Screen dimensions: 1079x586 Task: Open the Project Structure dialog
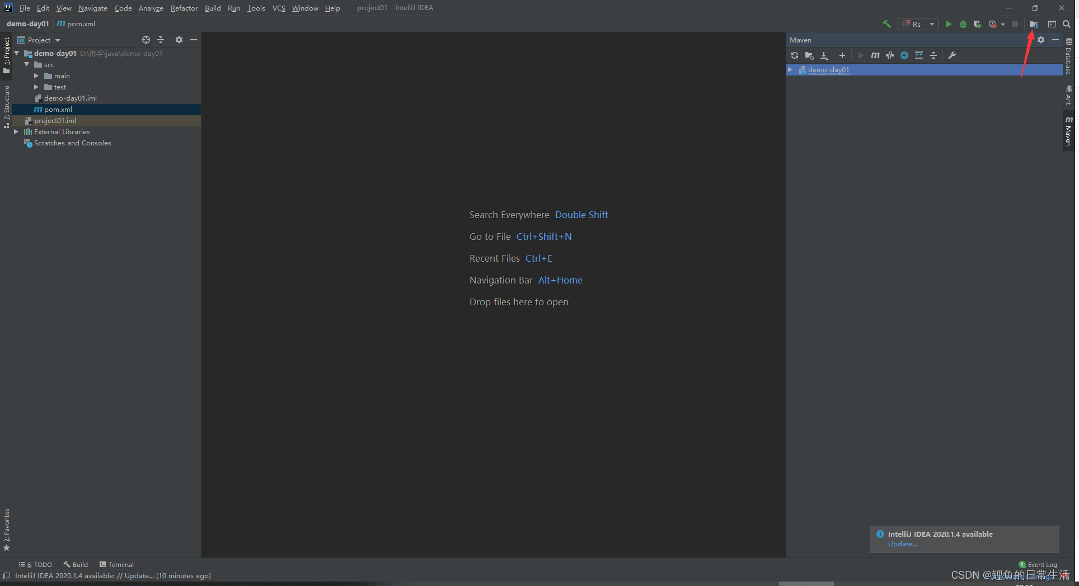pyautogui.click(x=1034, y=24)
